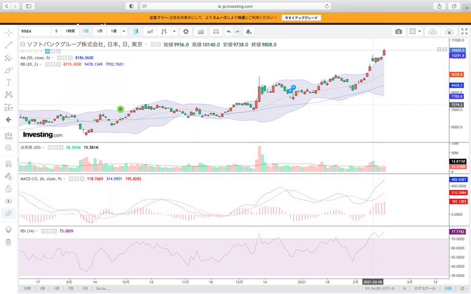Select the pitchfork drawing tool
The image size is (471, 294).
(x=8, y=58)
